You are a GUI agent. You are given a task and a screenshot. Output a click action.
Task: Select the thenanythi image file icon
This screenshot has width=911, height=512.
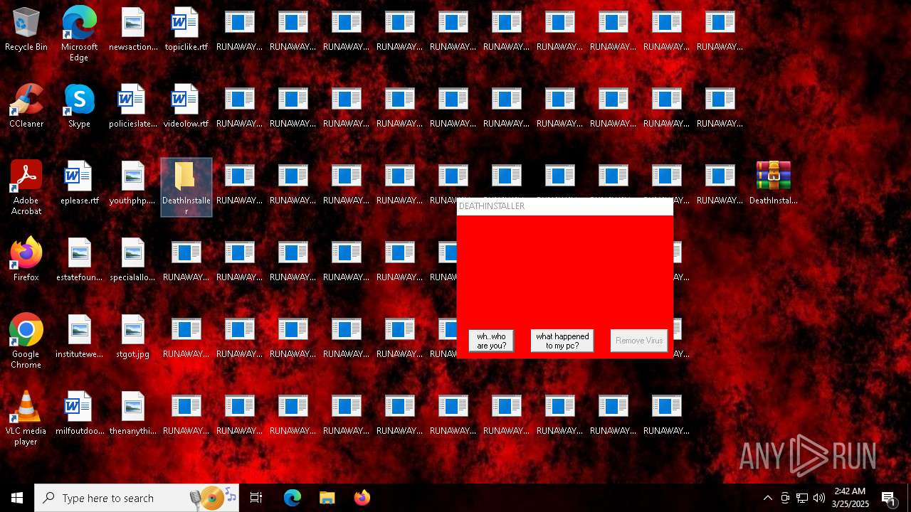point(133,414)
